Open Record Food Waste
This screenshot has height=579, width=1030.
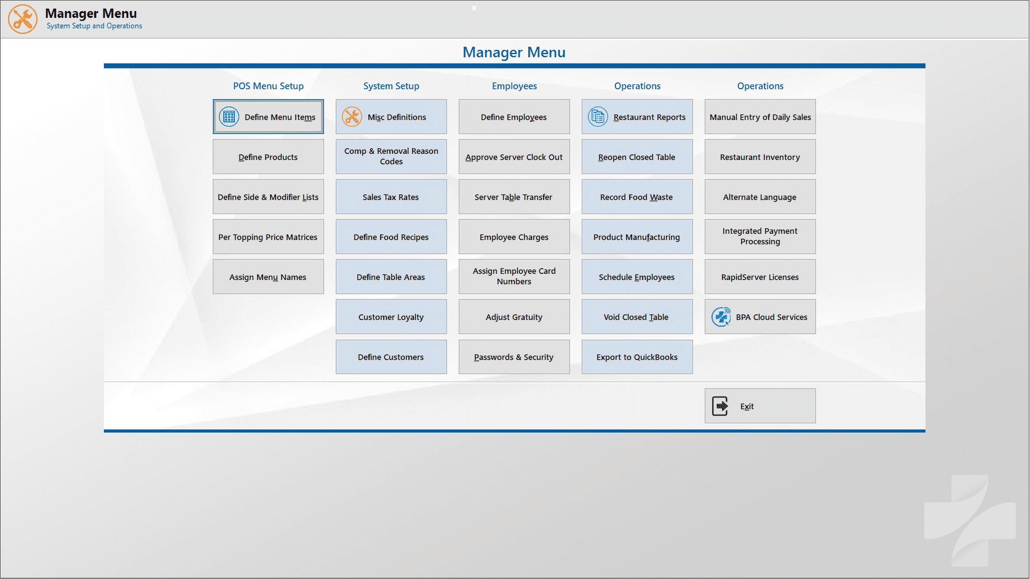click(x=636, y=197)
